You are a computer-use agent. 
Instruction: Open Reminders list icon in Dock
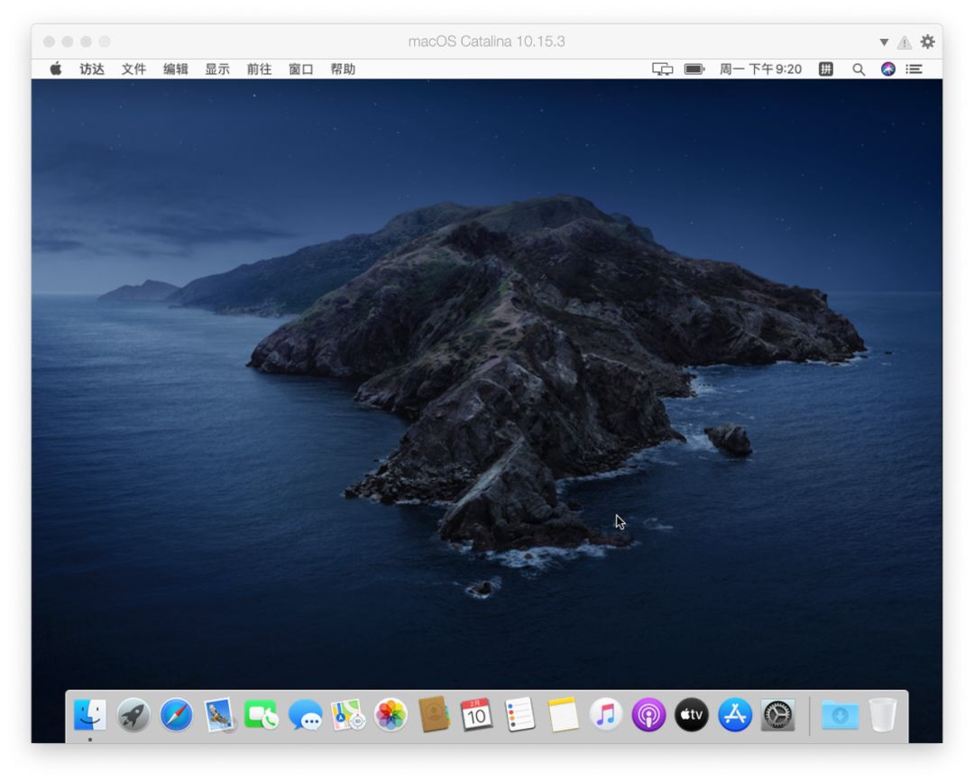(520, 714)
